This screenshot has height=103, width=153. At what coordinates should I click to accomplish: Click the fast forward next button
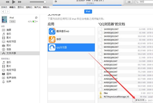20,2
